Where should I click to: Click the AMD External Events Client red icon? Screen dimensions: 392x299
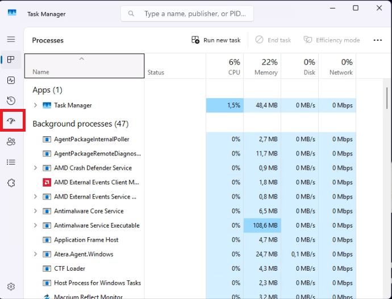point(47,183)
